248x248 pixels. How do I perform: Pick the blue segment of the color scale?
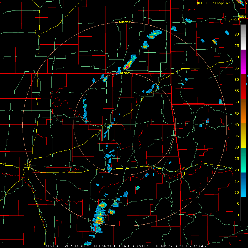click(x=243, y=185)
